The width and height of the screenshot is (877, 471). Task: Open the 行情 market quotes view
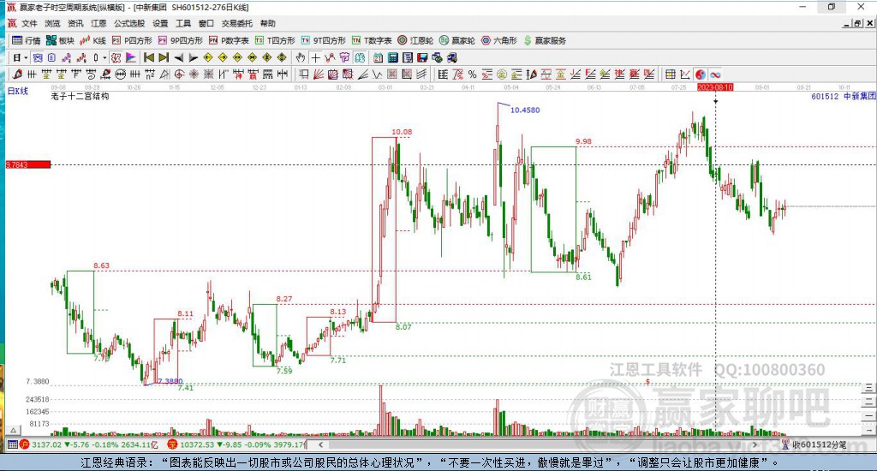click(27, 40)
